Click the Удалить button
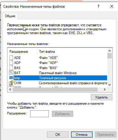The image size is (118, 140). pyautogui.click(x=101, y=97)
